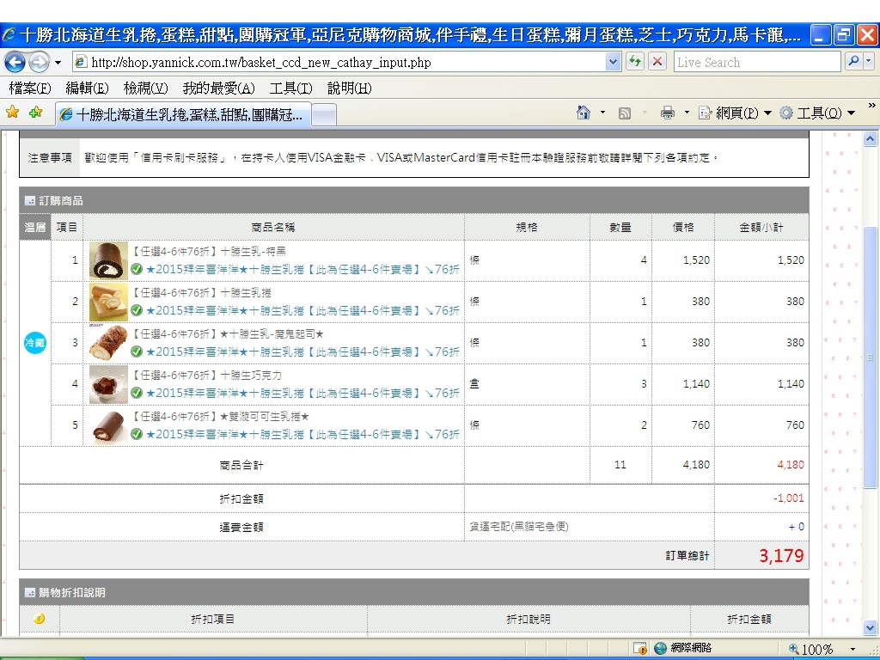
Task: Click the 購物折扣說明 section header icon
Action: (x=30, y=593)
